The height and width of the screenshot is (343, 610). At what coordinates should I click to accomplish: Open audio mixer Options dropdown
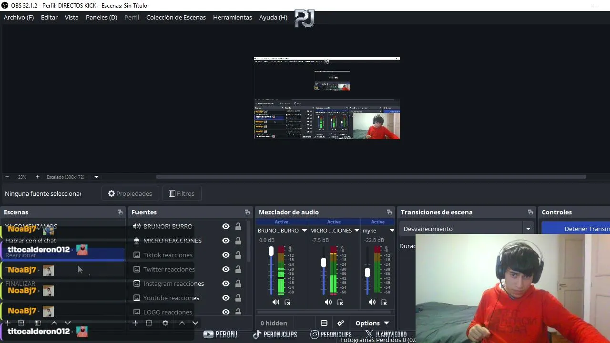[x=373, y=323]
